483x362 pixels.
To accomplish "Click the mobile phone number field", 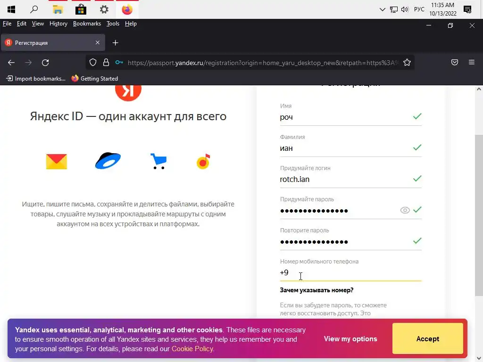I will pos(350,273).
